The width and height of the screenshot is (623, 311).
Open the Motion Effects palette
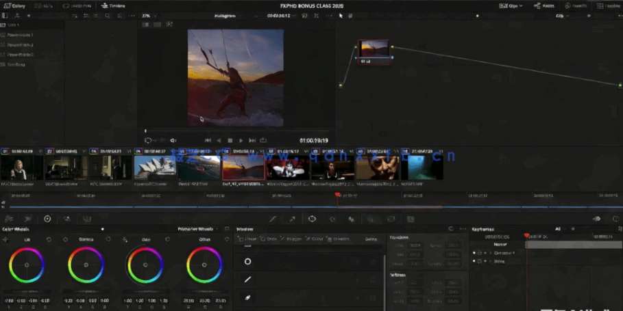86,219
